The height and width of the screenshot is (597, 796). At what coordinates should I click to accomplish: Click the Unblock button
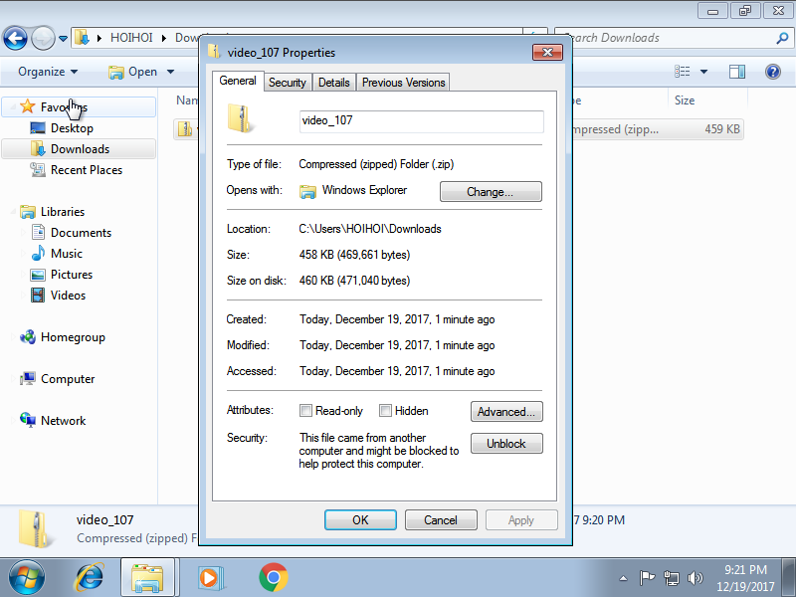(506, 443)
